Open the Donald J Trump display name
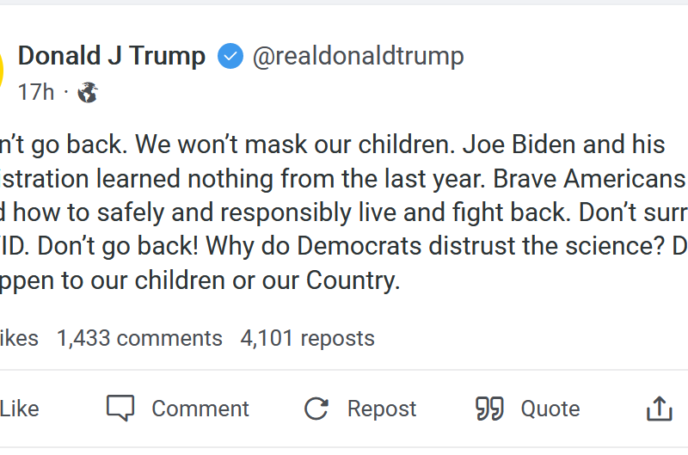The image size is (688, 455). point(112,56)
